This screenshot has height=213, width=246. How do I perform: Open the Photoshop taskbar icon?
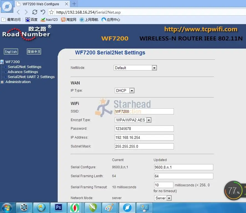(58, 208)
